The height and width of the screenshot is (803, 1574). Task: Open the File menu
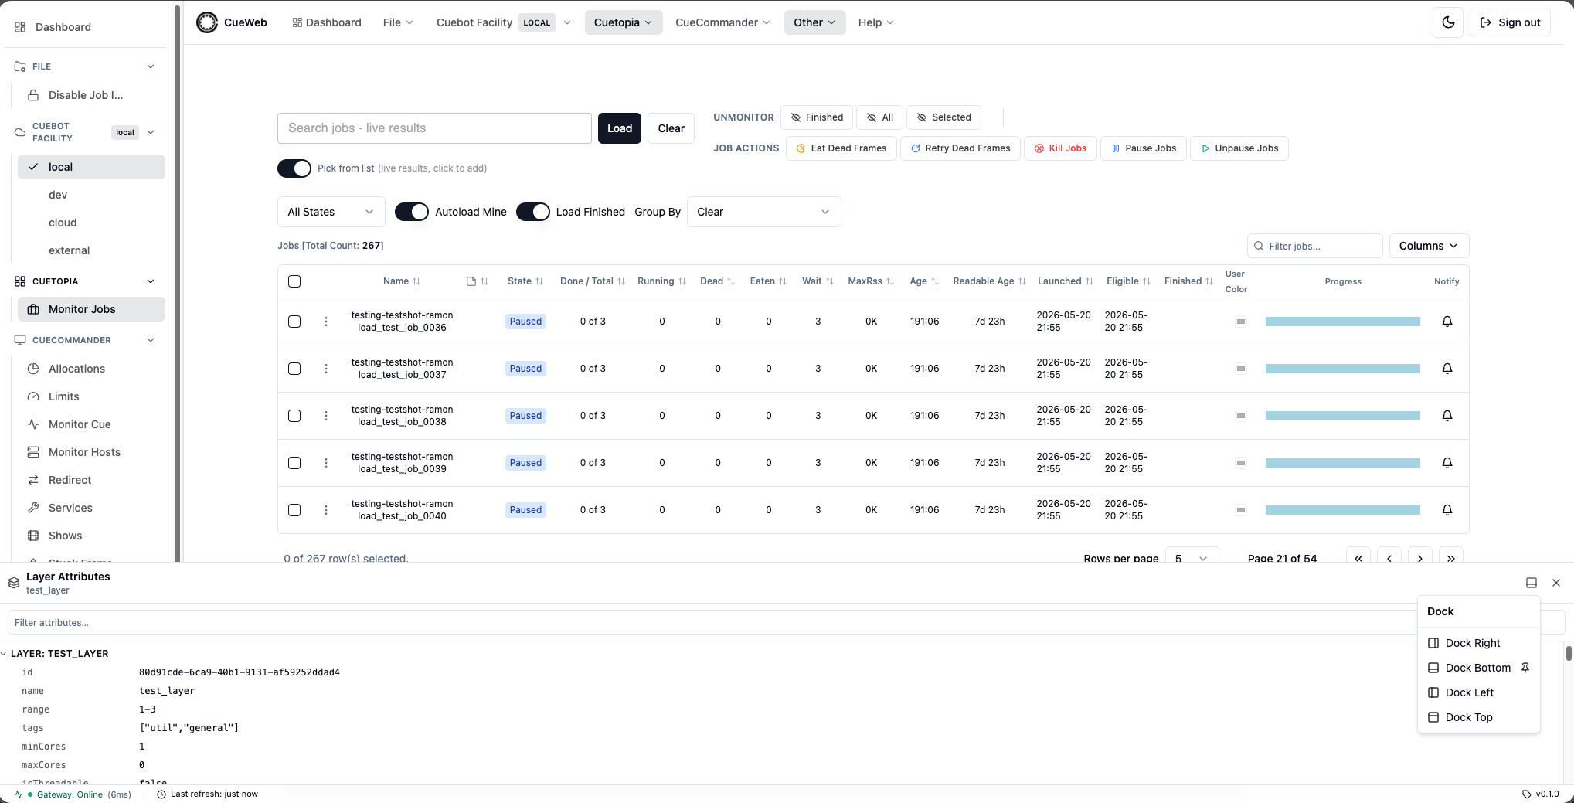pyautogui.click(x=398, y=22)
